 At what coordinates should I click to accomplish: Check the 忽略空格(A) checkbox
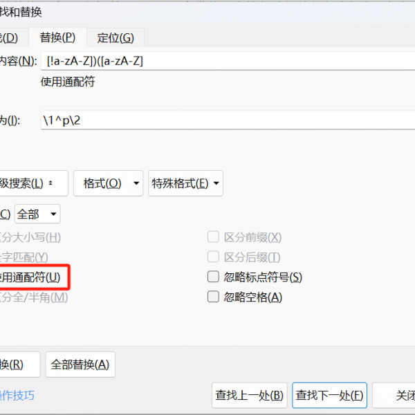(x=214, y=297)
